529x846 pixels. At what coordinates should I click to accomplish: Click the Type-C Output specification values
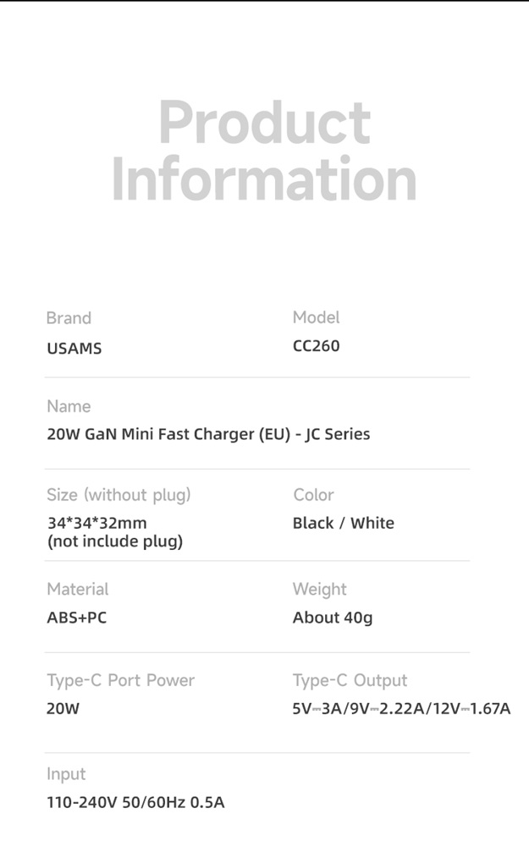click(401, 708)
